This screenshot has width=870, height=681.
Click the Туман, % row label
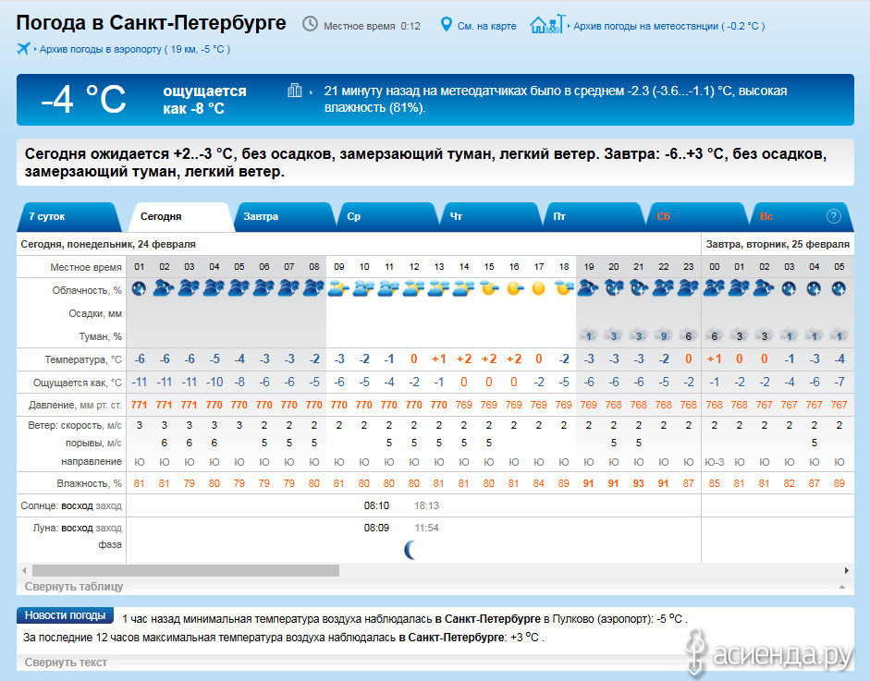pos(101,336)
